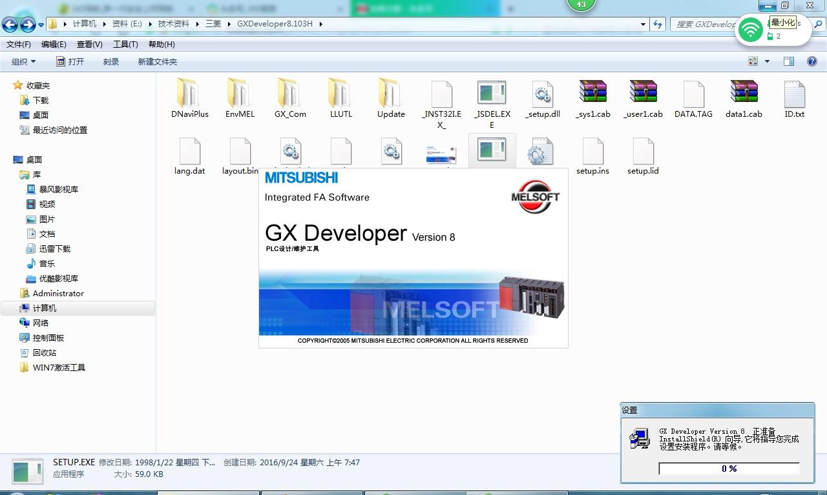Jump to 技术资料 in the address breadcrumb
This screenshot has height=495, width=827.
[174, 24]
